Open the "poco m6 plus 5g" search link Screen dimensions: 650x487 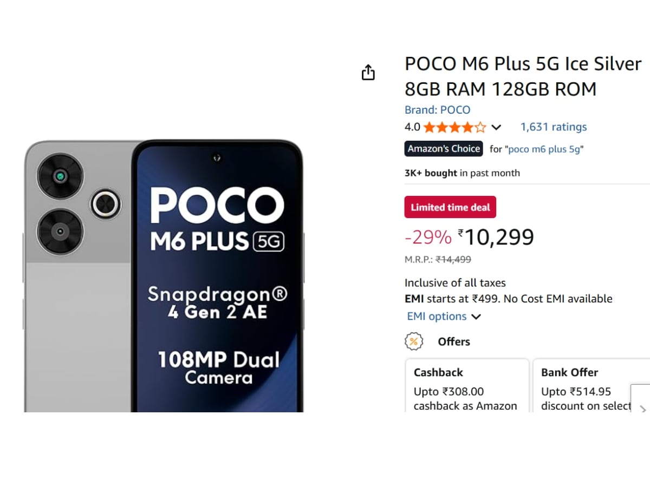545,149
